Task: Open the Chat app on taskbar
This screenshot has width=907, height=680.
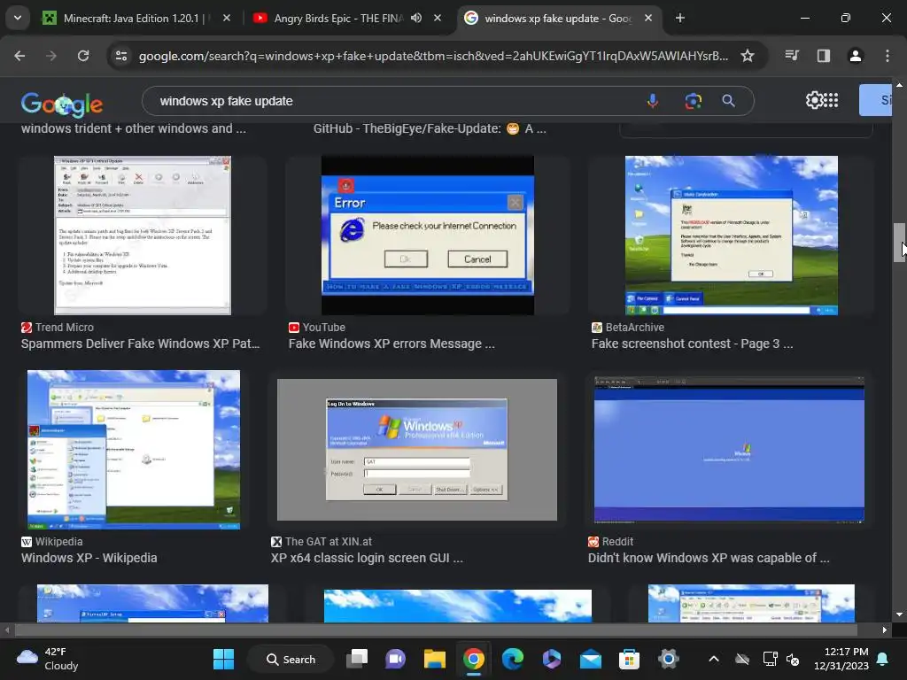Action: [x=396, y=659]
